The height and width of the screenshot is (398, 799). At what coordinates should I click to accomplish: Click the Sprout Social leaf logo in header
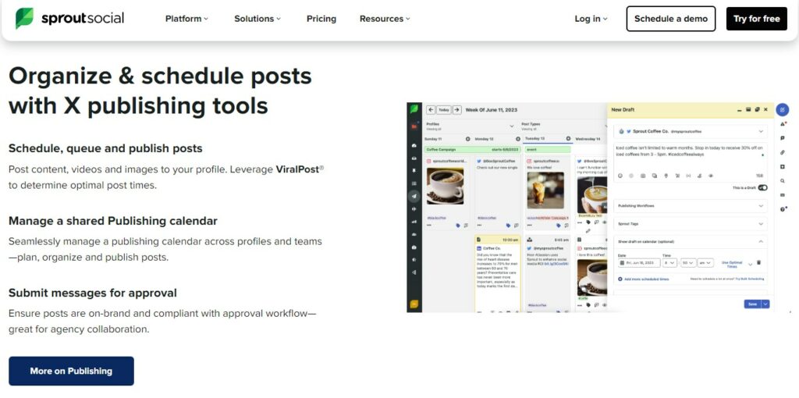[24, 19]
